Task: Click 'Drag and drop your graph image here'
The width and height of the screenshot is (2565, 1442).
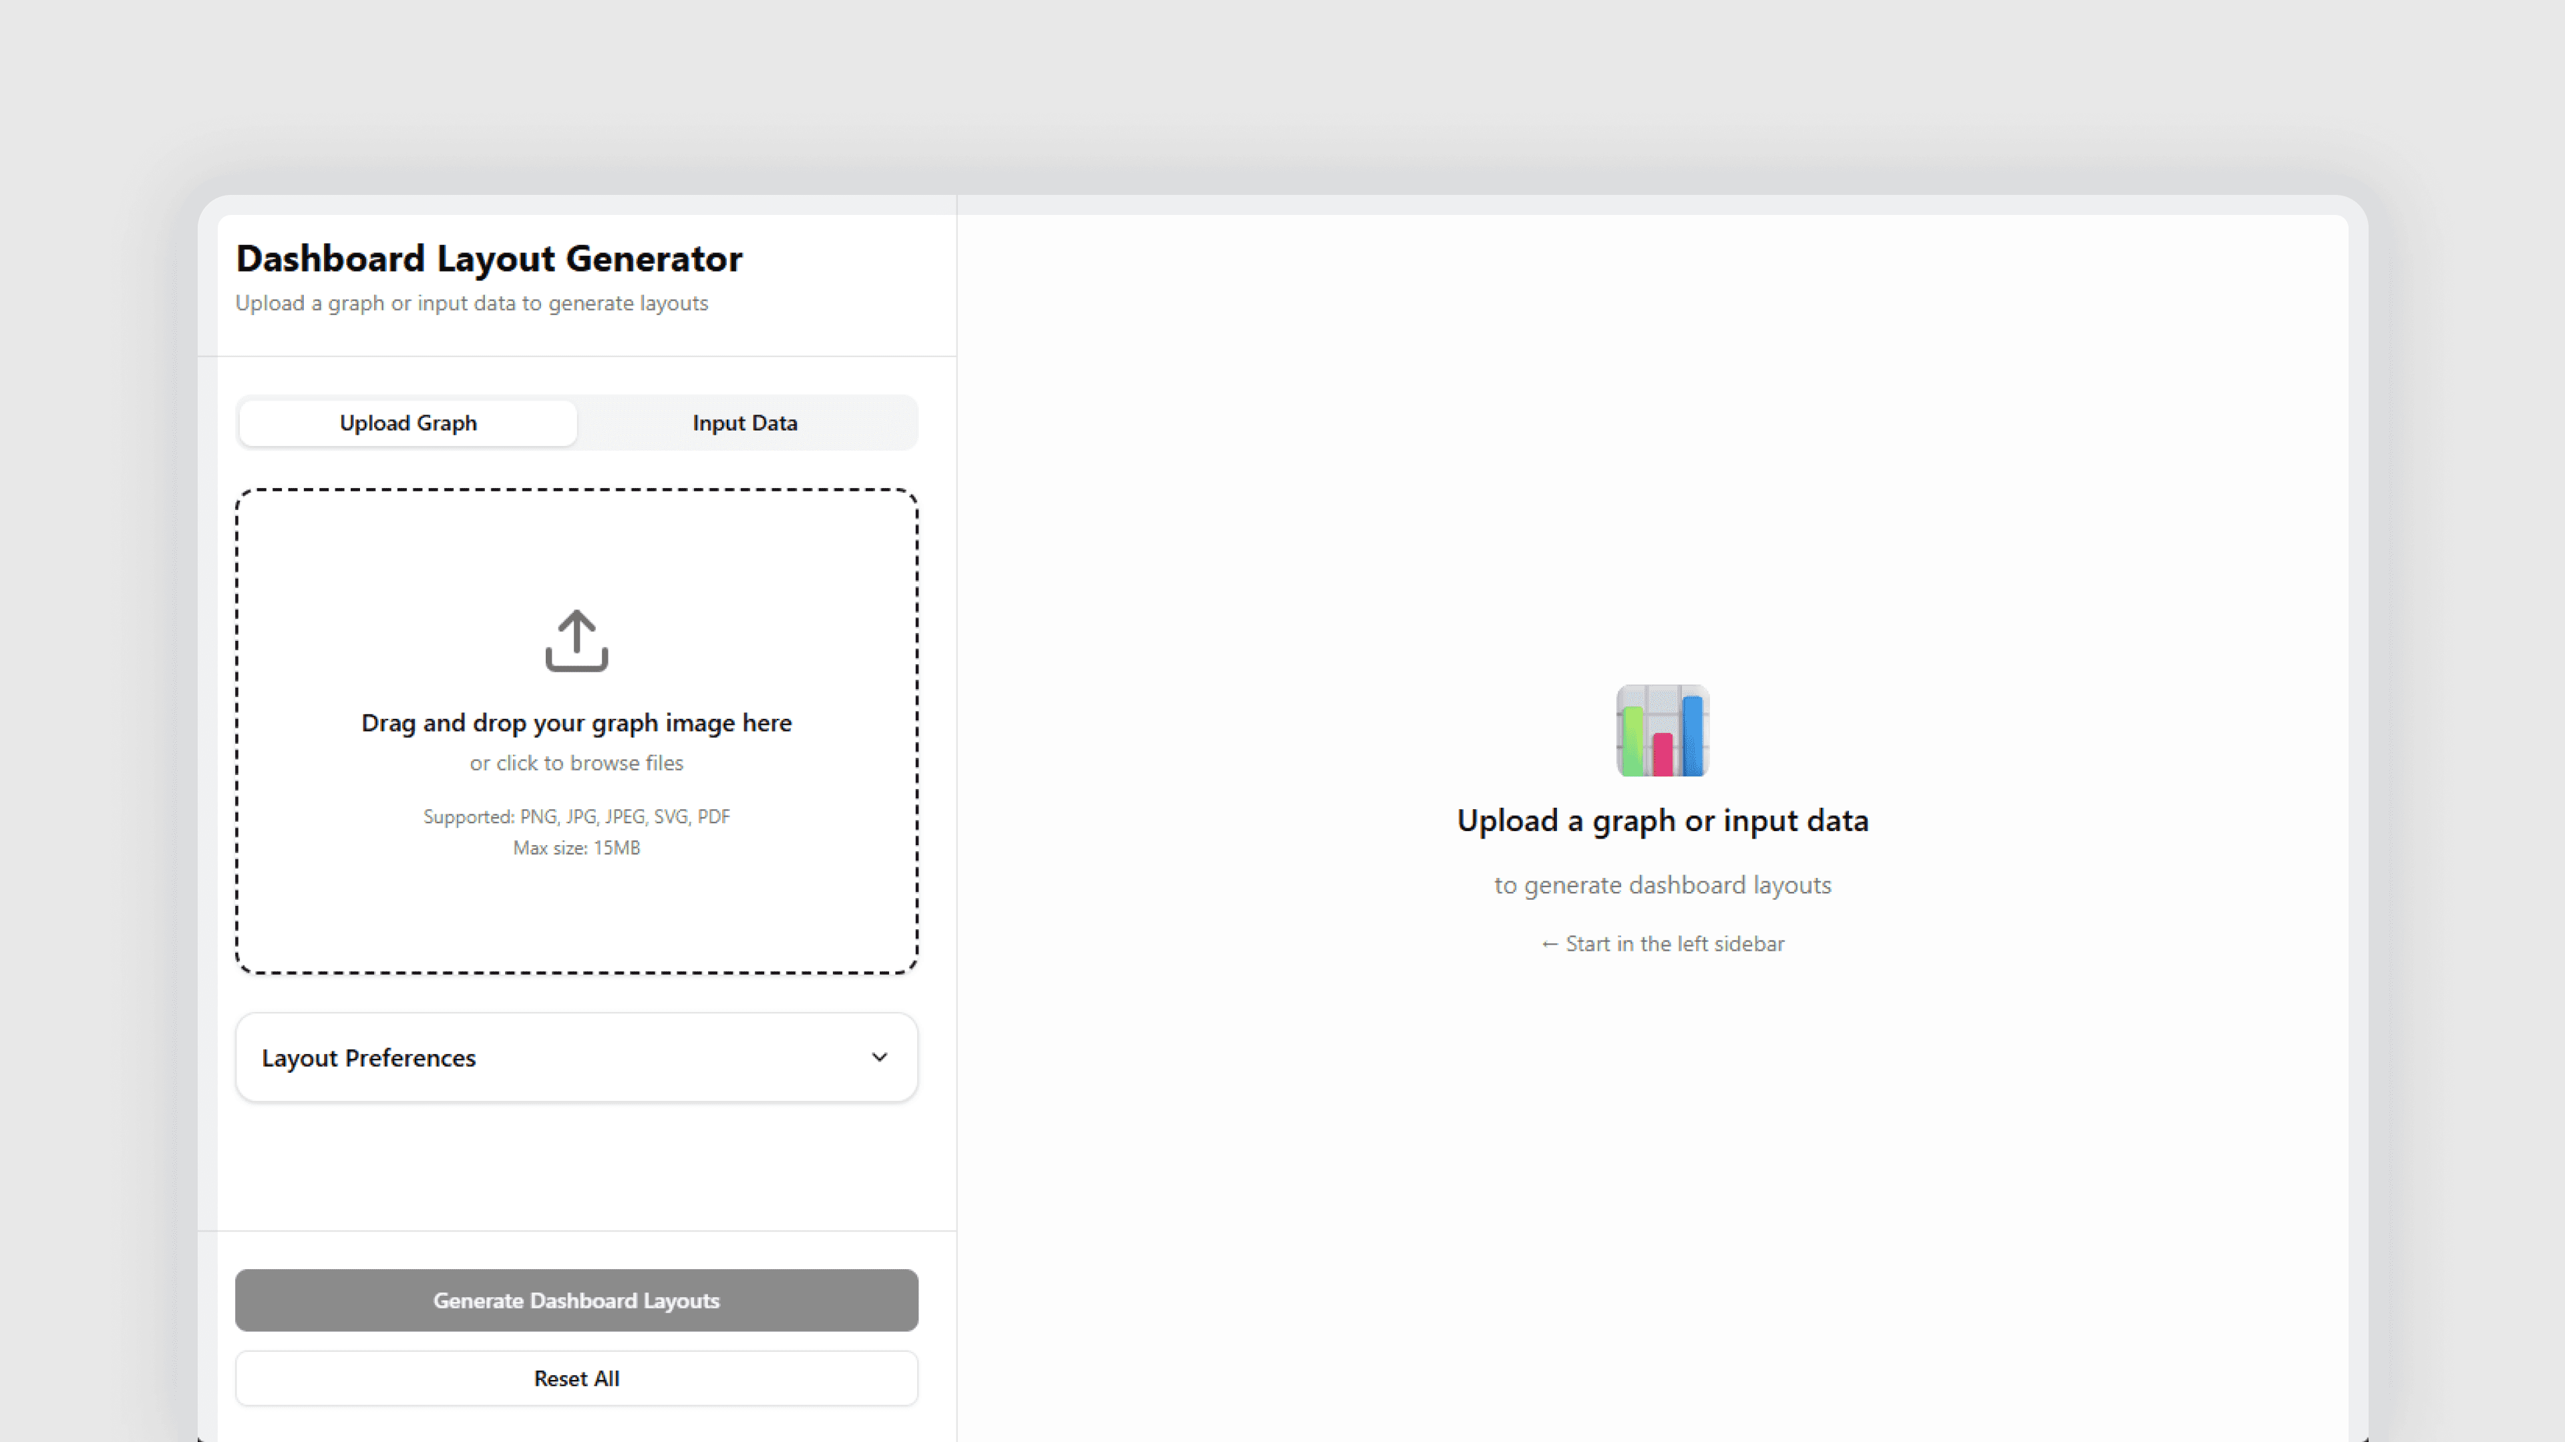Action: coord(576,722)
